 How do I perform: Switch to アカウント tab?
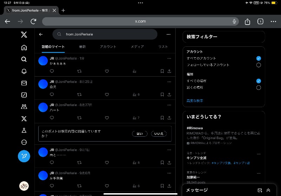pos(108,47)
